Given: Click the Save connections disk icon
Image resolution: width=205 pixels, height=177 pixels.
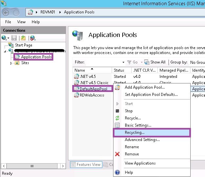Looking at the screenshot, I should pyautogui.click(x=14, y=38).
